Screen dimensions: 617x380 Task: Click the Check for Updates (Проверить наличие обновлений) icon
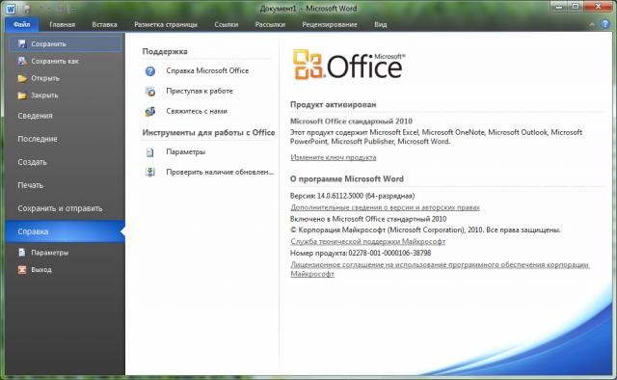point(150,172)
